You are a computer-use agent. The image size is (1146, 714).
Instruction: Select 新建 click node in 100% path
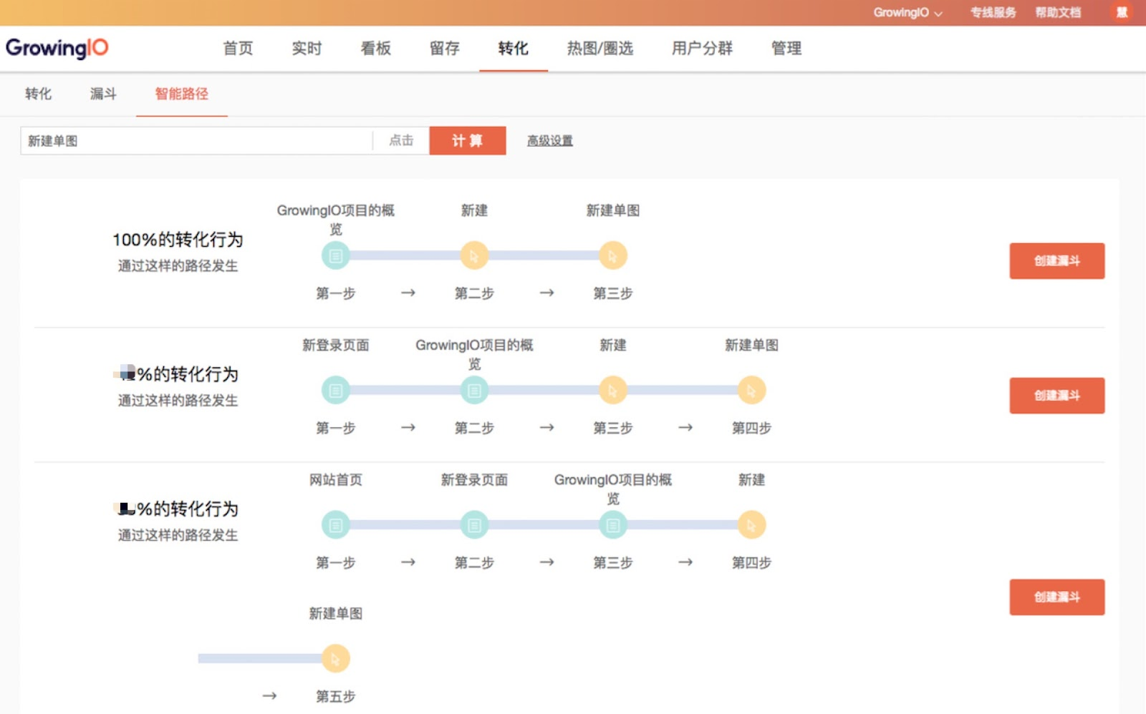pos(474,255)
